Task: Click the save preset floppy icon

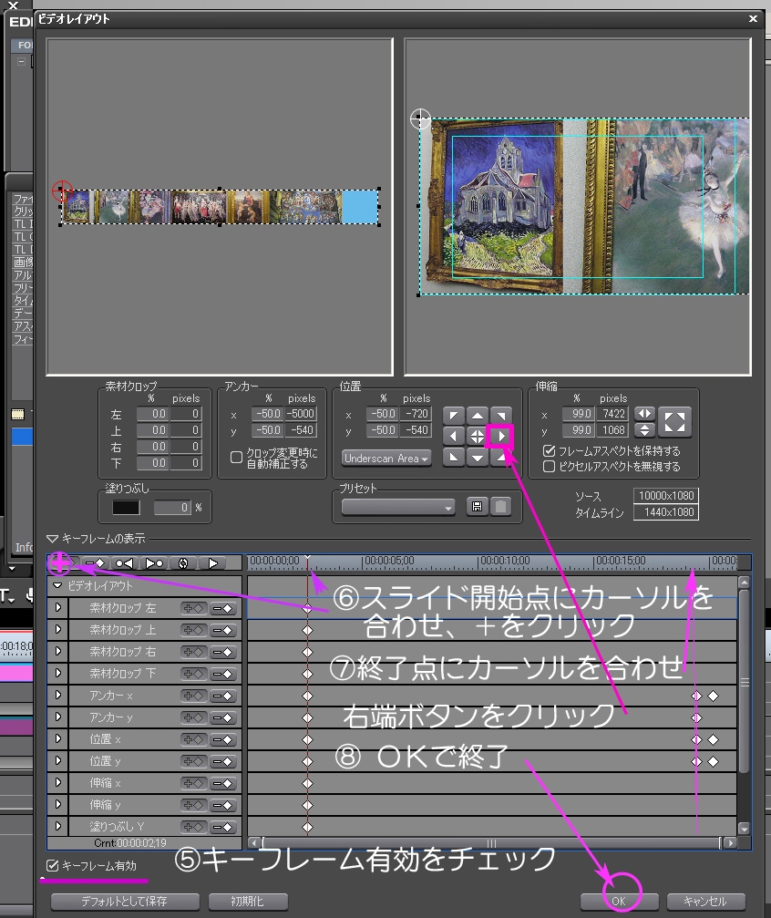Action: 476,507
